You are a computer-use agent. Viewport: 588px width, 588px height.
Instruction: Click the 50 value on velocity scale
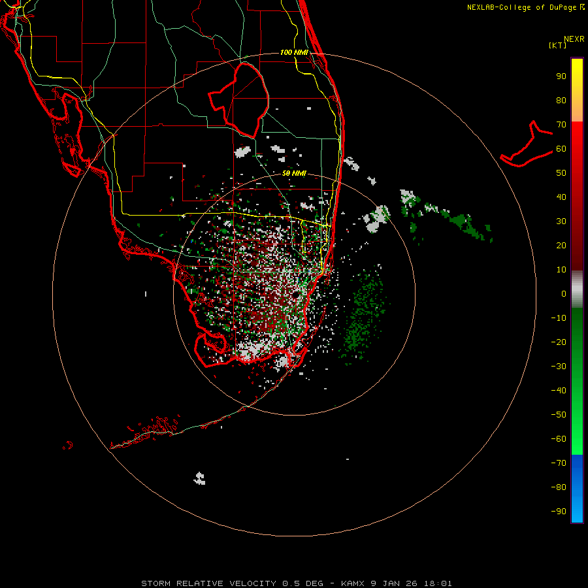coord(561,173)
